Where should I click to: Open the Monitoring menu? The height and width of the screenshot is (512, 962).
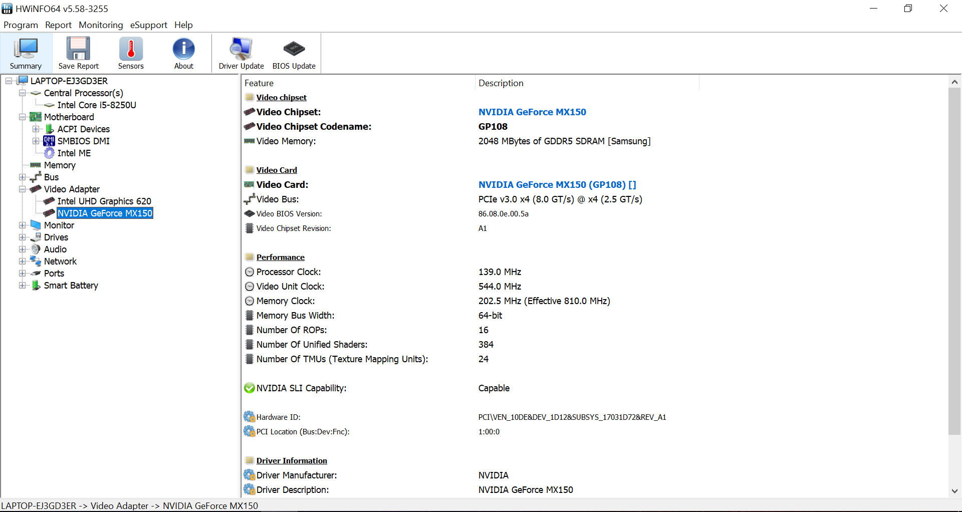point(101,25)
